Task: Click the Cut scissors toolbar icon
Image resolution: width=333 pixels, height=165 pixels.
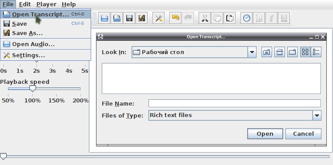Action: (205, 18)
